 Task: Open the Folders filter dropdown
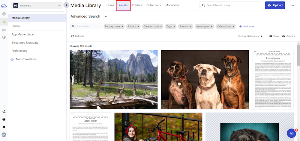point(133,27)
